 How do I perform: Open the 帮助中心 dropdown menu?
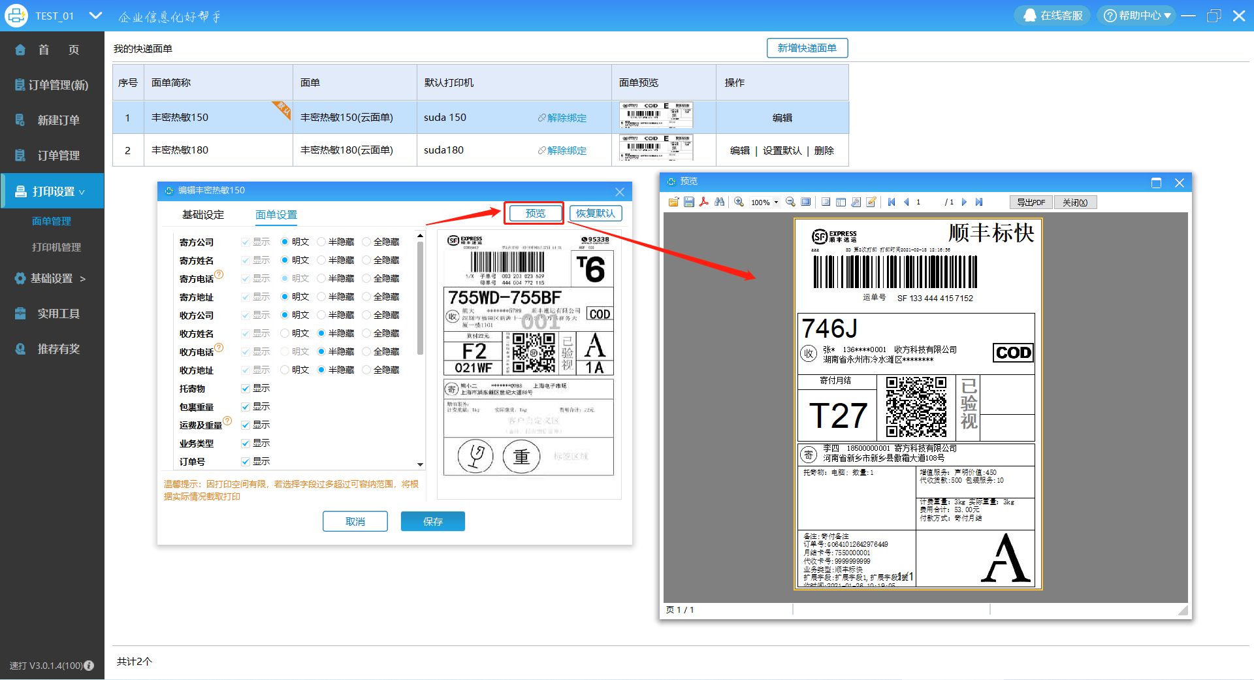pos(1136,15)
